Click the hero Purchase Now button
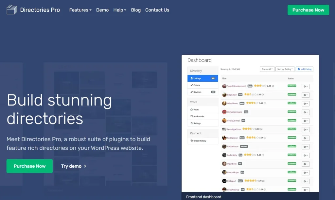Screen dimensions: 335x200 coord(29,166)
